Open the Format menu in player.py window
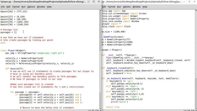This screenshot has height=111, width=197. point(16,7)
